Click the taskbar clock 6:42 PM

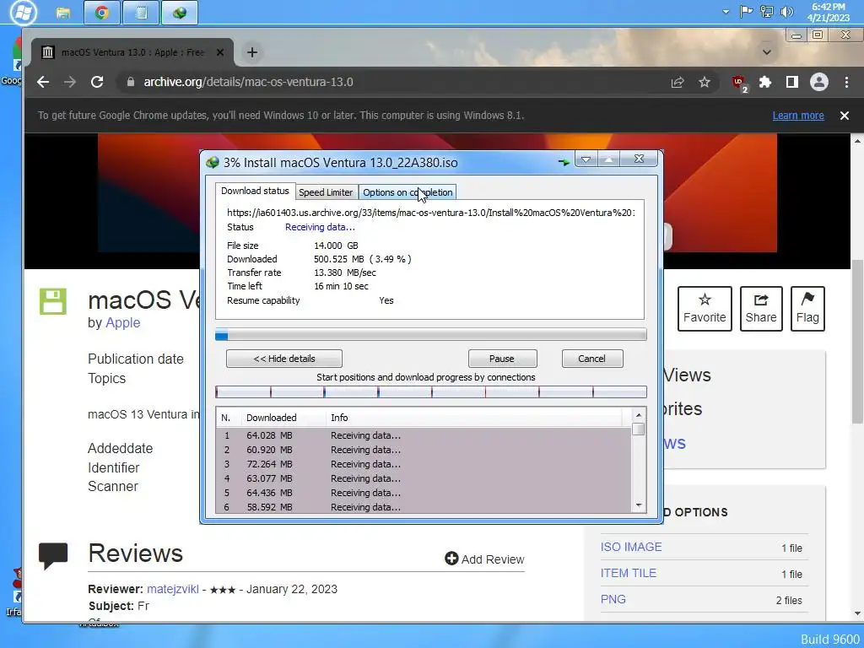point(829,12)
